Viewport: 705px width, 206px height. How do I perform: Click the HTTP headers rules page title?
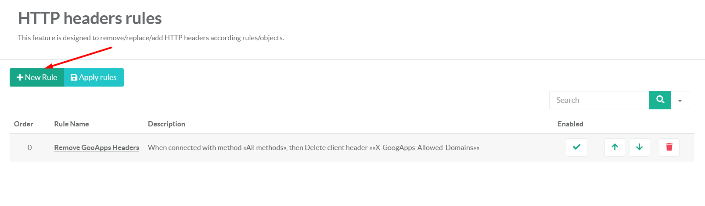tap(90, 18)
